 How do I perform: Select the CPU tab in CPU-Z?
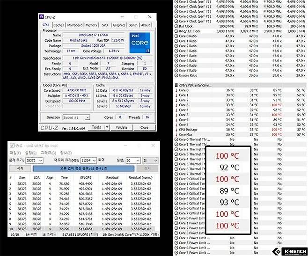click(x=45, y=25)
